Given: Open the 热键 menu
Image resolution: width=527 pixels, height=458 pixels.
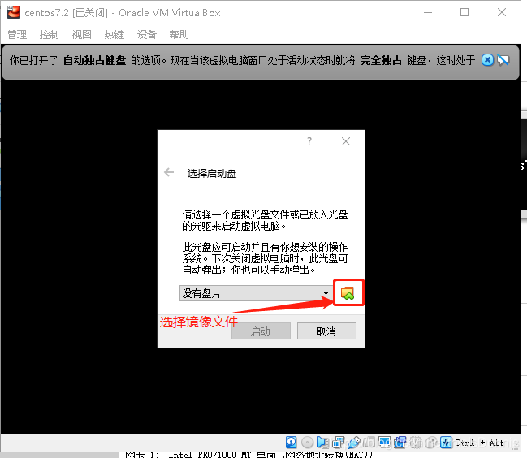Looking at the screenshot, I should tap(114, 35).
